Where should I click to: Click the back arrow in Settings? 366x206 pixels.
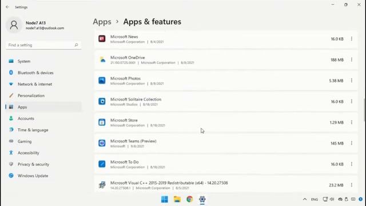coord(7,7)
